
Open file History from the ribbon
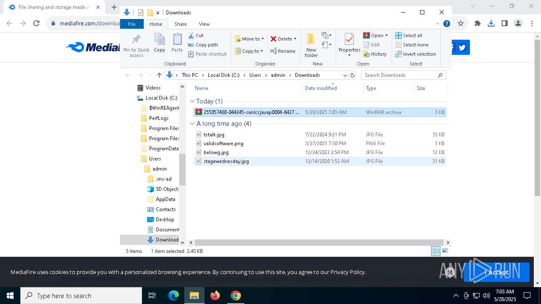[x=375, y=54]
